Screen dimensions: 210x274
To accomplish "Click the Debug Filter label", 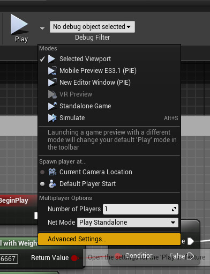I will pyautogui.click(x=92, y=38).
